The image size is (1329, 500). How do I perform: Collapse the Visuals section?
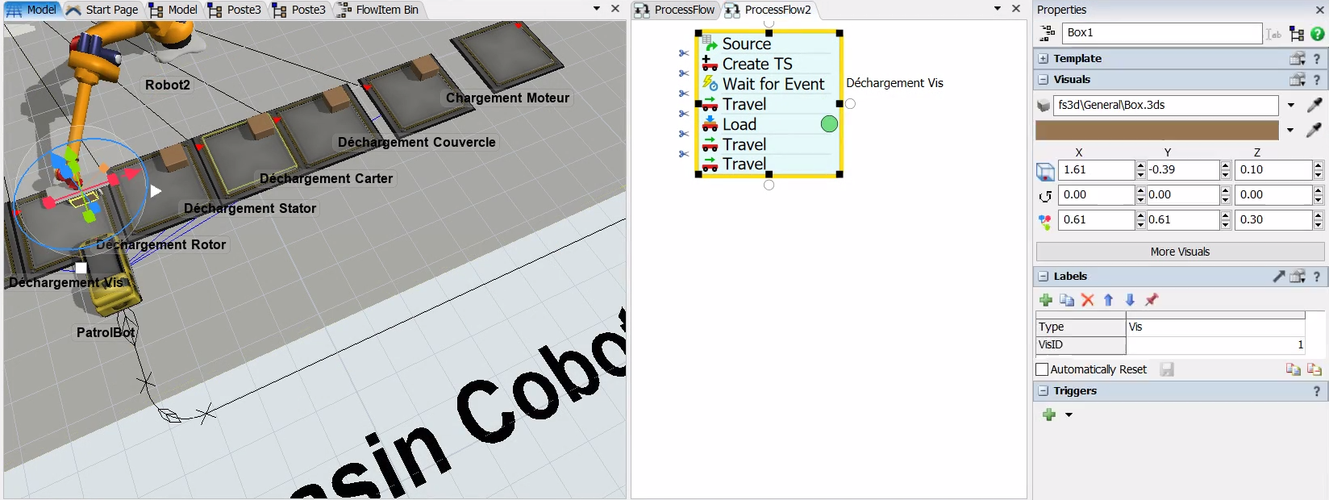(1044, 80)
